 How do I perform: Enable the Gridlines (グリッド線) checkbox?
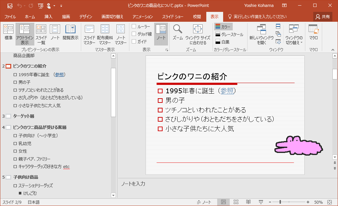coord(134,34)
